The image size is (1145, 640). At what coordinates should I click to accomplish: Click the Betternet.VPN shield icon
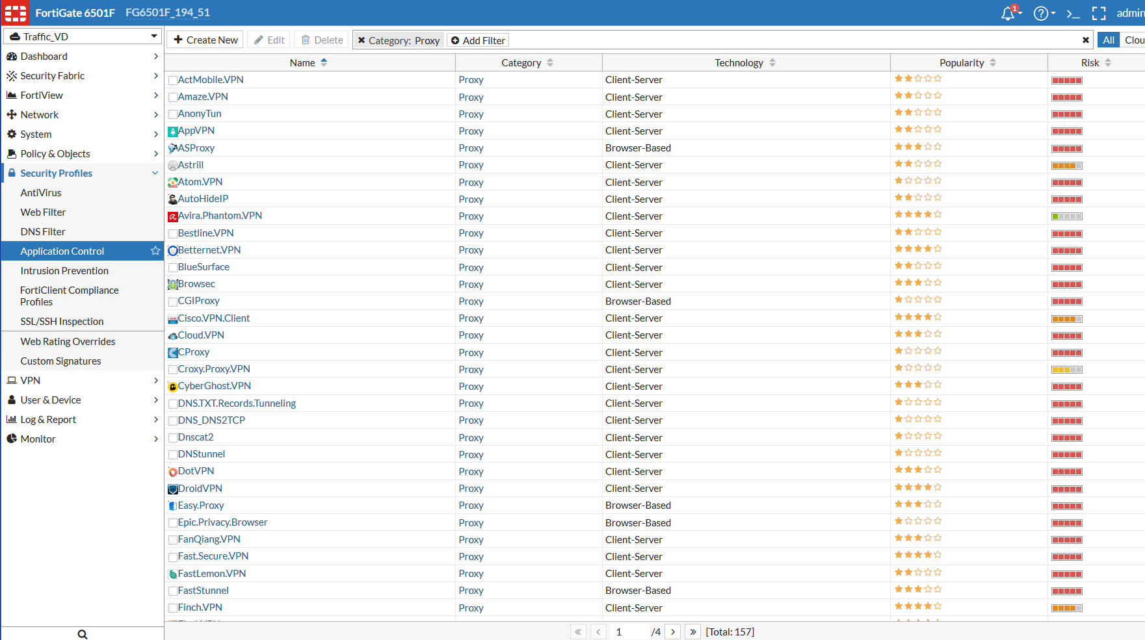pyautogui.click(x=173, y=251)
